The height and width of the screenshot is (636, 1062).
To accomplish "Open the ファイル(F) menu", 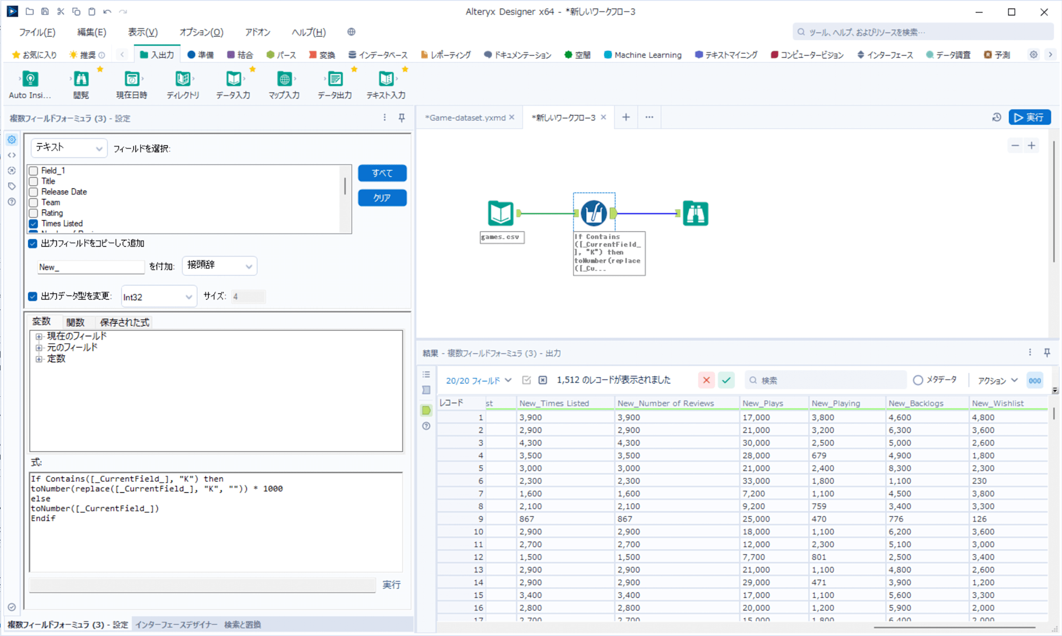I will tap(37, 32).
